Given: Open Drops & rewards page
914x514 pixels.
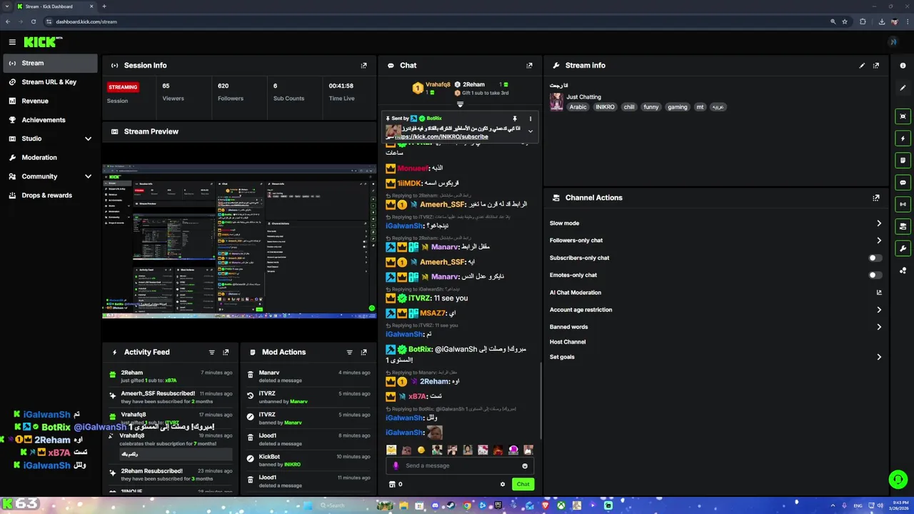Looking at the screenshot, I should [x=50, y=195].
